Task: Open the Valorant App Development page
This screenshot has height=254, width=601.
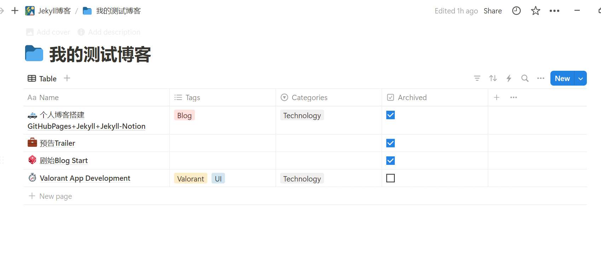Action: [85, 178]
